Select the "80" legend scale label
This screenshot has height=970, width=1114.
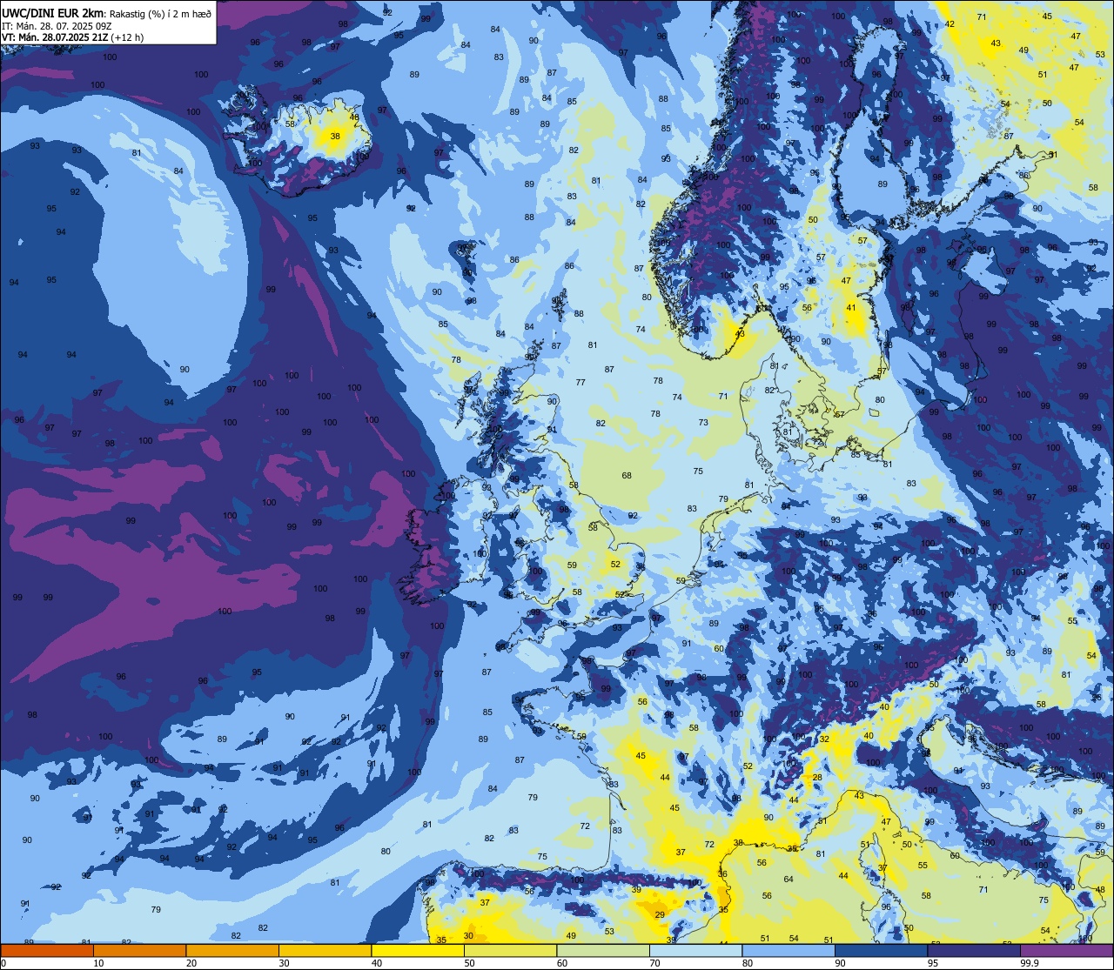tap(748, 963)
